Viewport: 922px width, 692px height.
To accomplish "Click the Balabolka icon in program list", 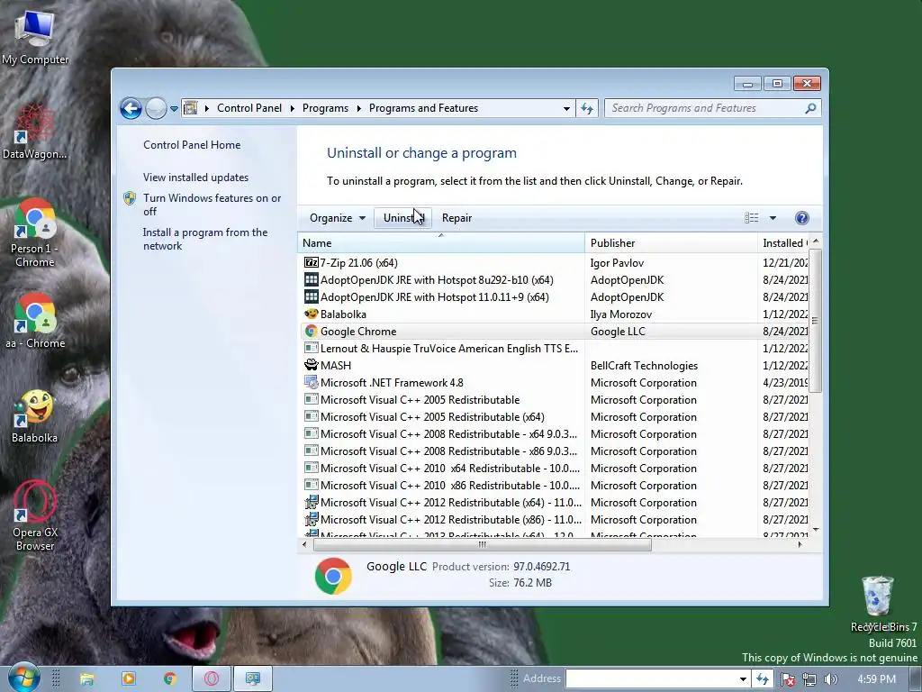I will (311, 314).
